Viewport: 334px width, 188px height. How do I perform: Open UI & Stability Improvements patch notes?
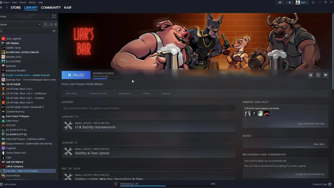(x=95, y=127)
